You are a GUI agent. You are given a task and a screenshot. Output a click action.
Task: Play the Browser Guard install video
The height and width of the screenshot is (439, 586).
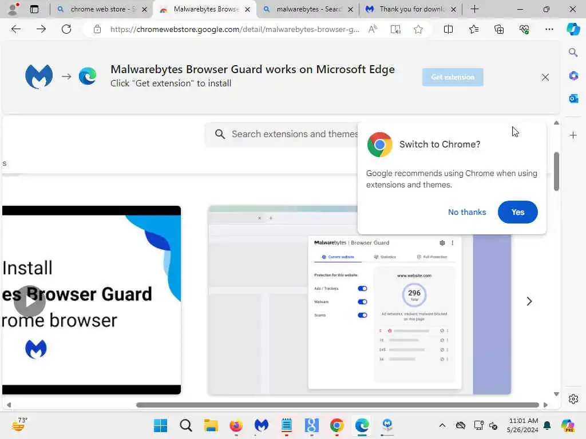tap(30, 301)
